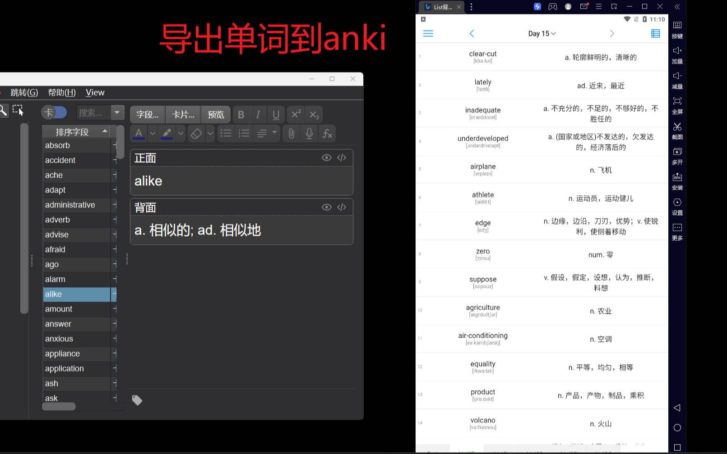
Task: Open emulator tab options three-dot menu
Action: 471,7
